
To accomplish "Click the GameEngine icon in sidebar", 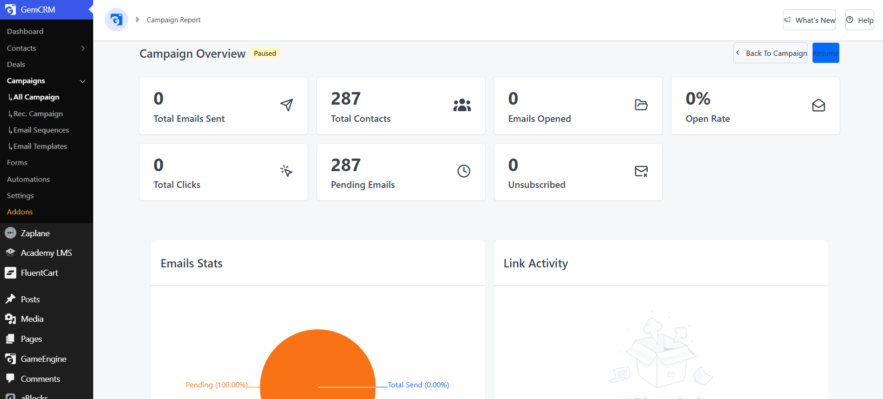I will pyautogui.click(x=10, y=359).
